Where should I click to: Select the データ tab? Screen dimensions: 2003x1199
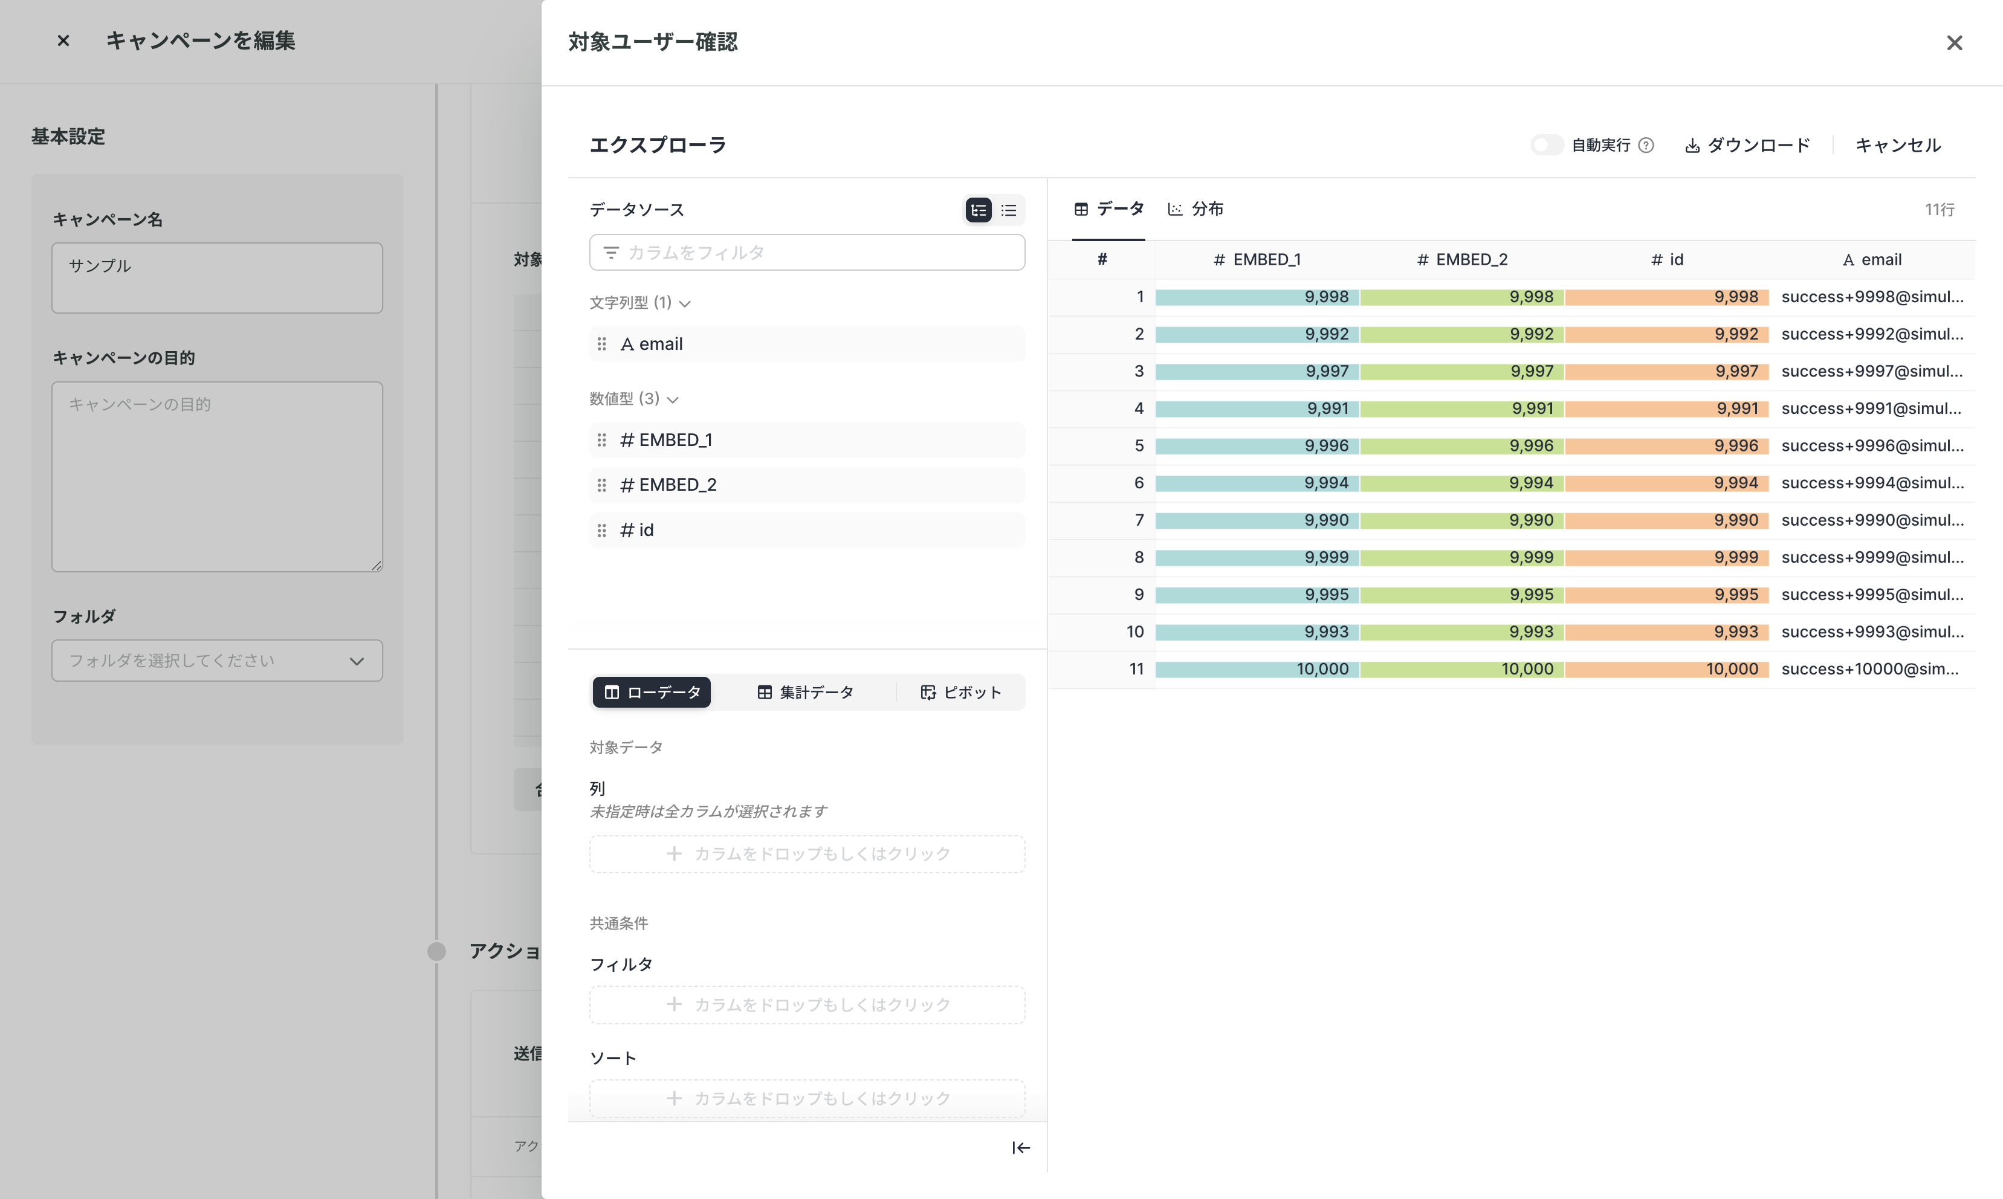point(1108,209)
